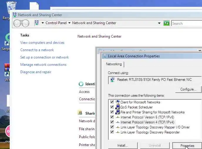Uncheck Link-Layer Topology Discovery Mapper I/O Driver
Screen dimensions: 202x149
pyautogui.click(x=112, y=127)
